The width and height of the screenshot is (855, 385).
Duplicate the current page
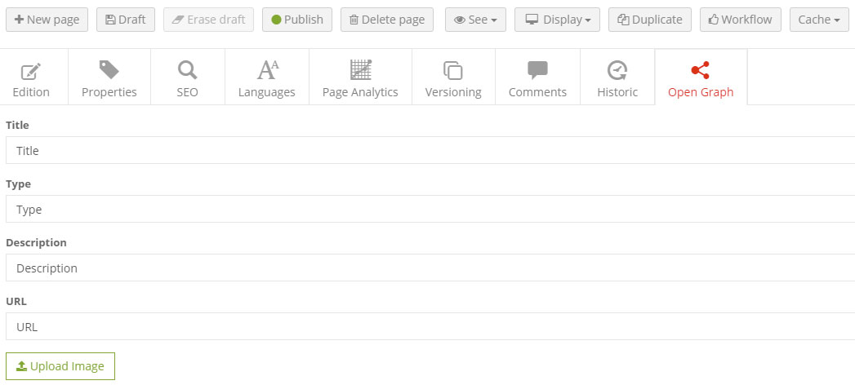coord(650,20)
